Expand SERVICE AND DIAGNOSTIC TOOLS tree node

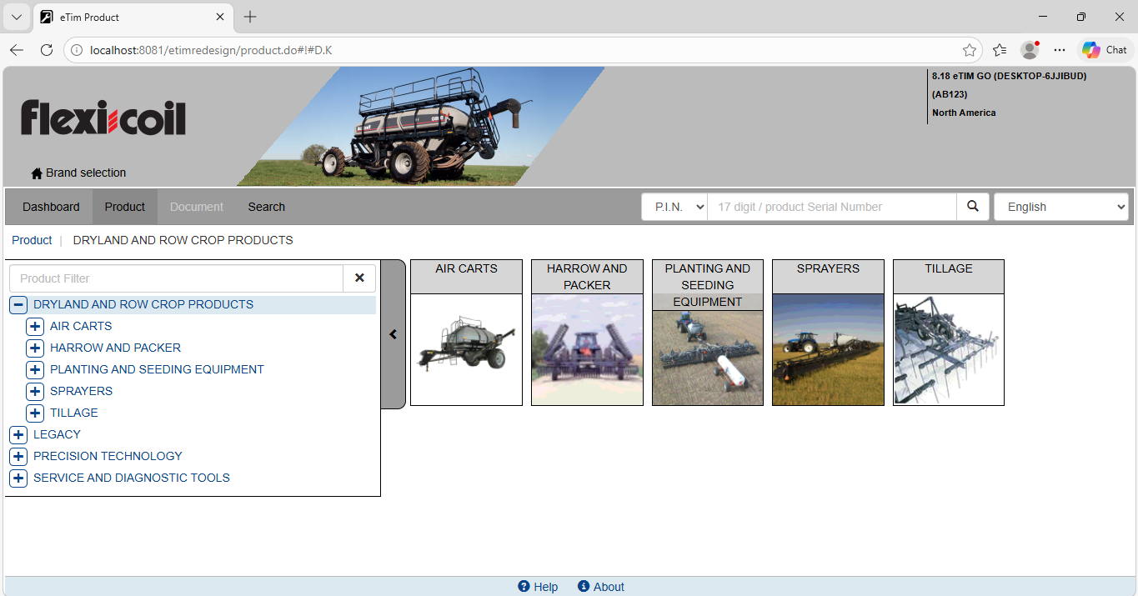pyautogui.click(x=18, y=478)
